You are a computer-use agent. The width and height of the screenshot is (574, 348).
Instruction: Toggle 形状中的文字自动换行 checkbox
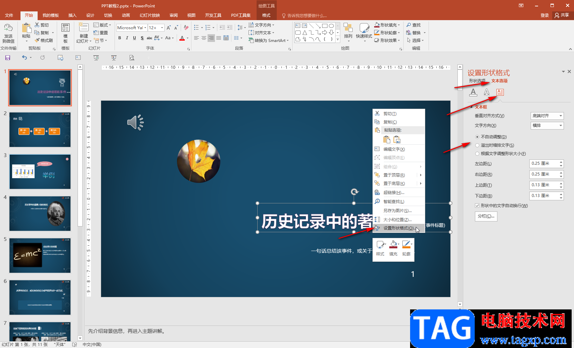point(477,206)
